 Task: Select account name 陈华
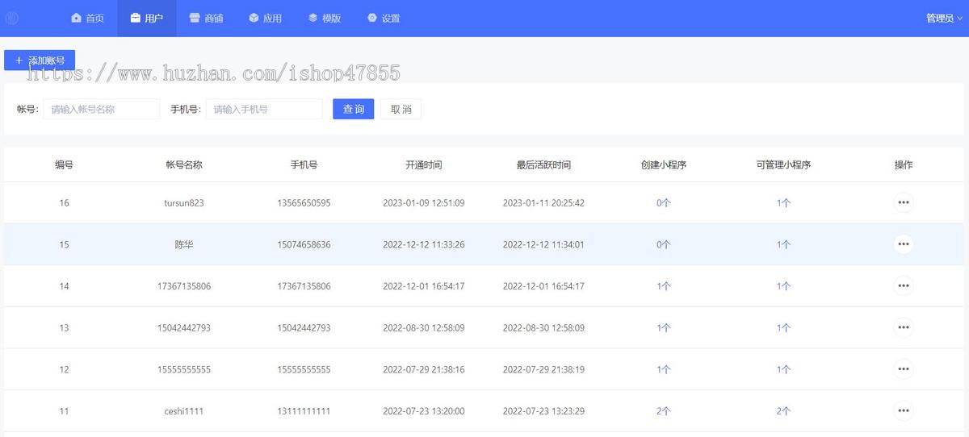click(184, 244)
